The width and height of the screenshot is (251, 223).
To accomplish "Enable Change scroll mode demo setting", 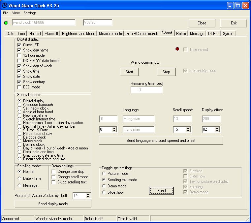I will [x=54, y=177].
